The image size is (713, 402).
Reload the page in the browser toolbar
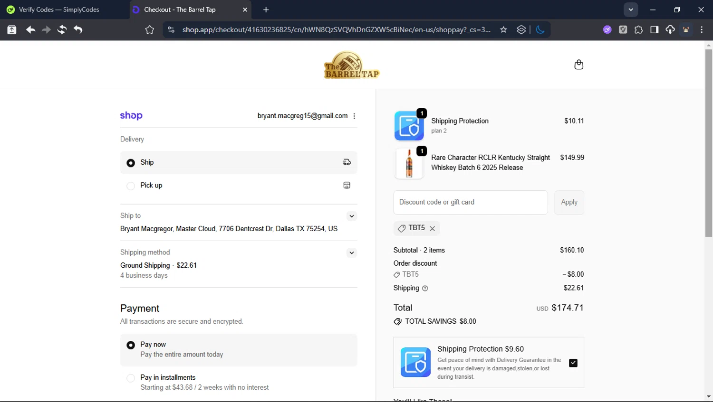[x=62, y=29]
